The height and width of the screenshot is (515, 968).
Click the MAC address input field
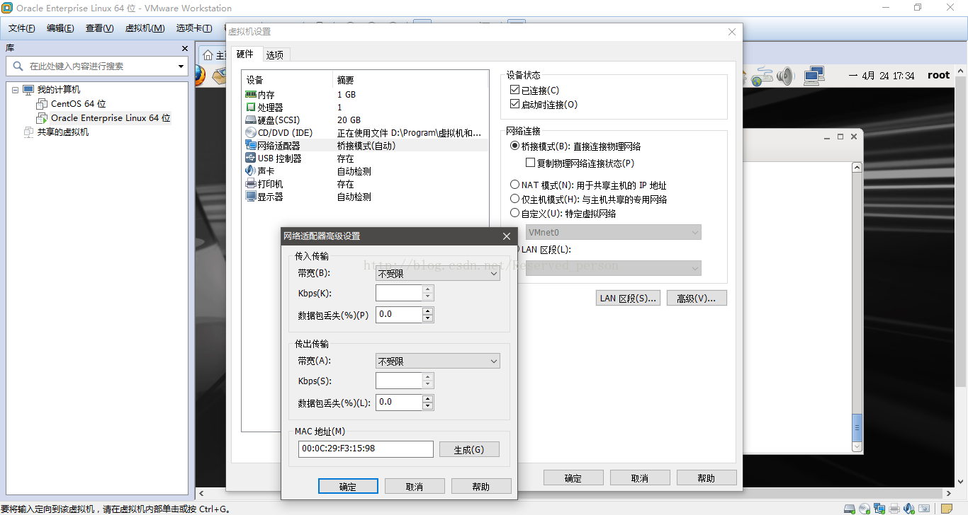click(366, 449)
